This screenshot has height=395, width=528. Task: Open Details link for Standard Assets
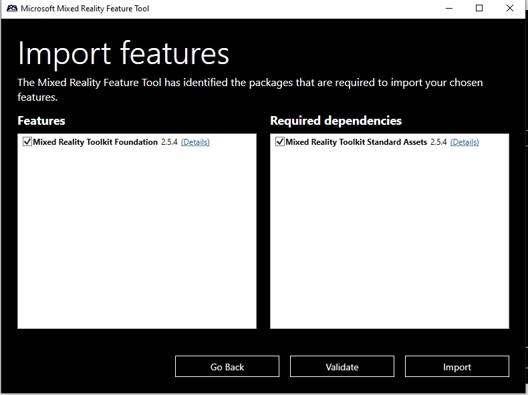click(465, 142)
